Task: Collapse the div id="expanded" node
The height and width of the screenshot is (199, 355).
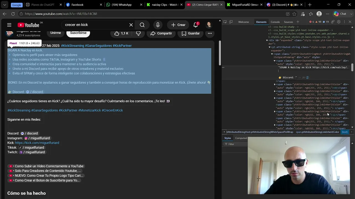Action: point(267,40)
